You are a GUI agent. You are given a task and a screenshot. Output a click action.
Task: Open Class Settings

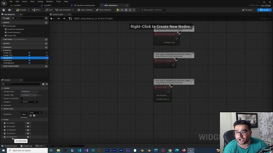(85, 10)
